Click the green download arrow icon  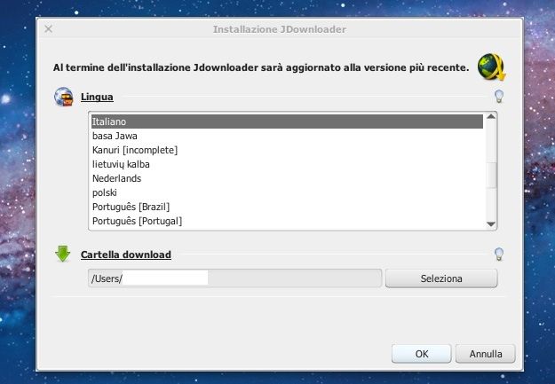(63, 254)
